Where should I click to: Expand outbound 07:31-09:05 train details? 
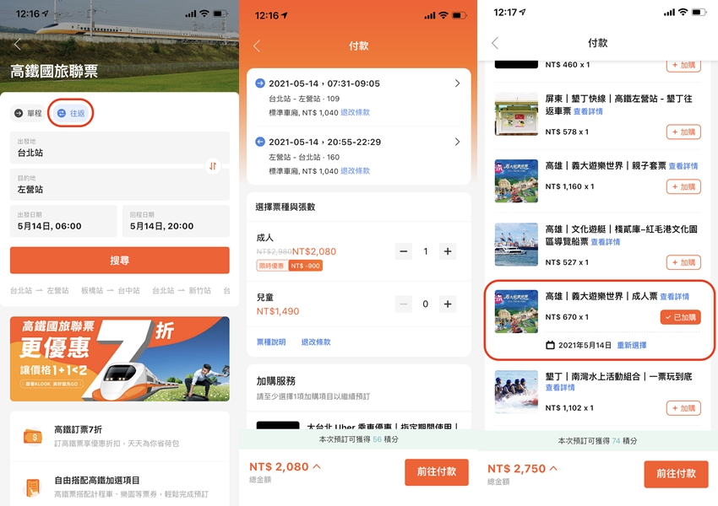(457, 83)
